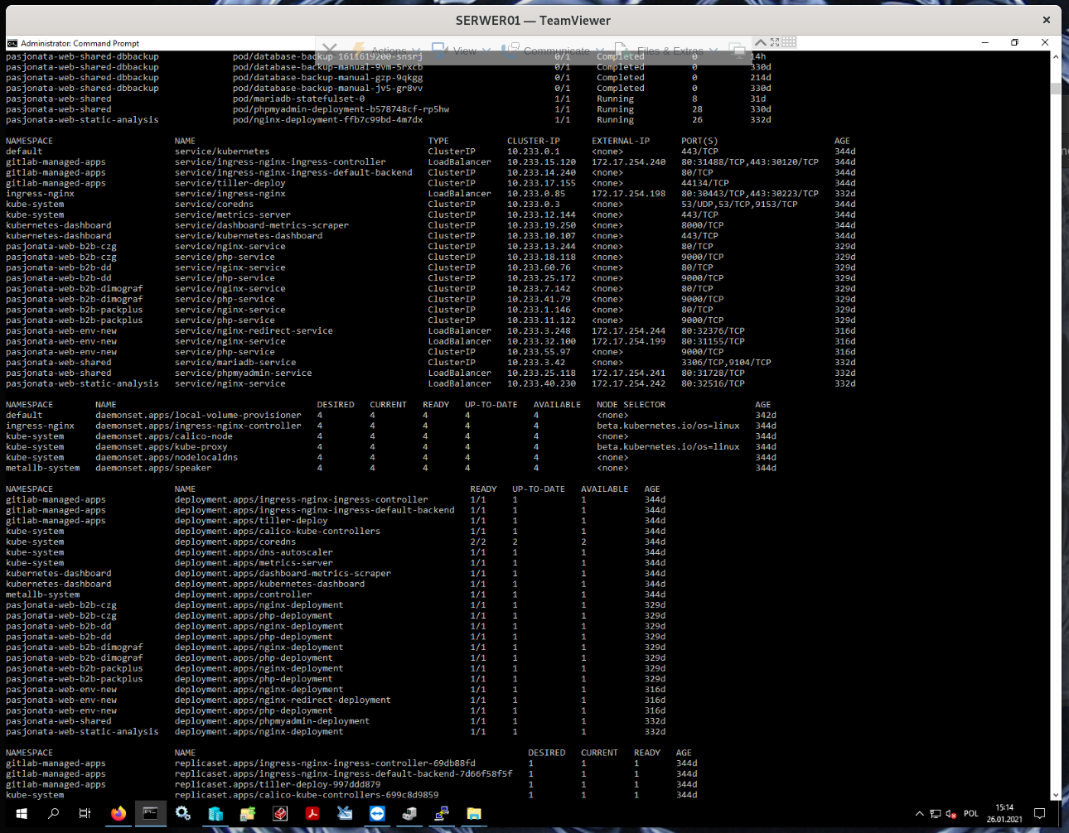This screenshot has height=833, width=1069.
Task: Click the NODE SELECTOR column header text
Action: 631,405
